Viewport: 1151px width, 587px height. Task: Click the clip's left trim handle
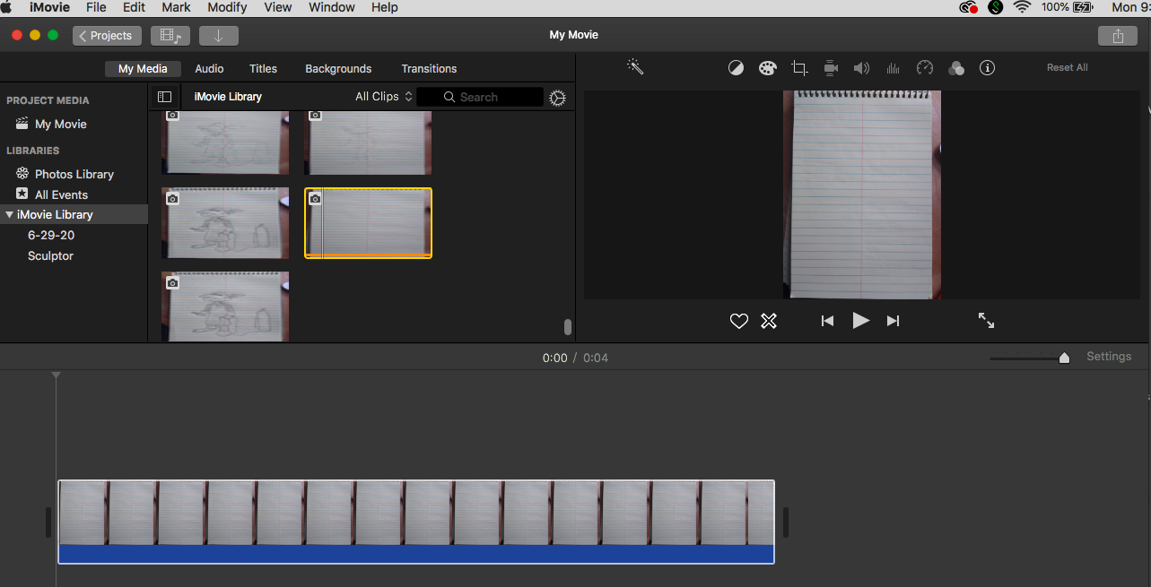[48, 522]
